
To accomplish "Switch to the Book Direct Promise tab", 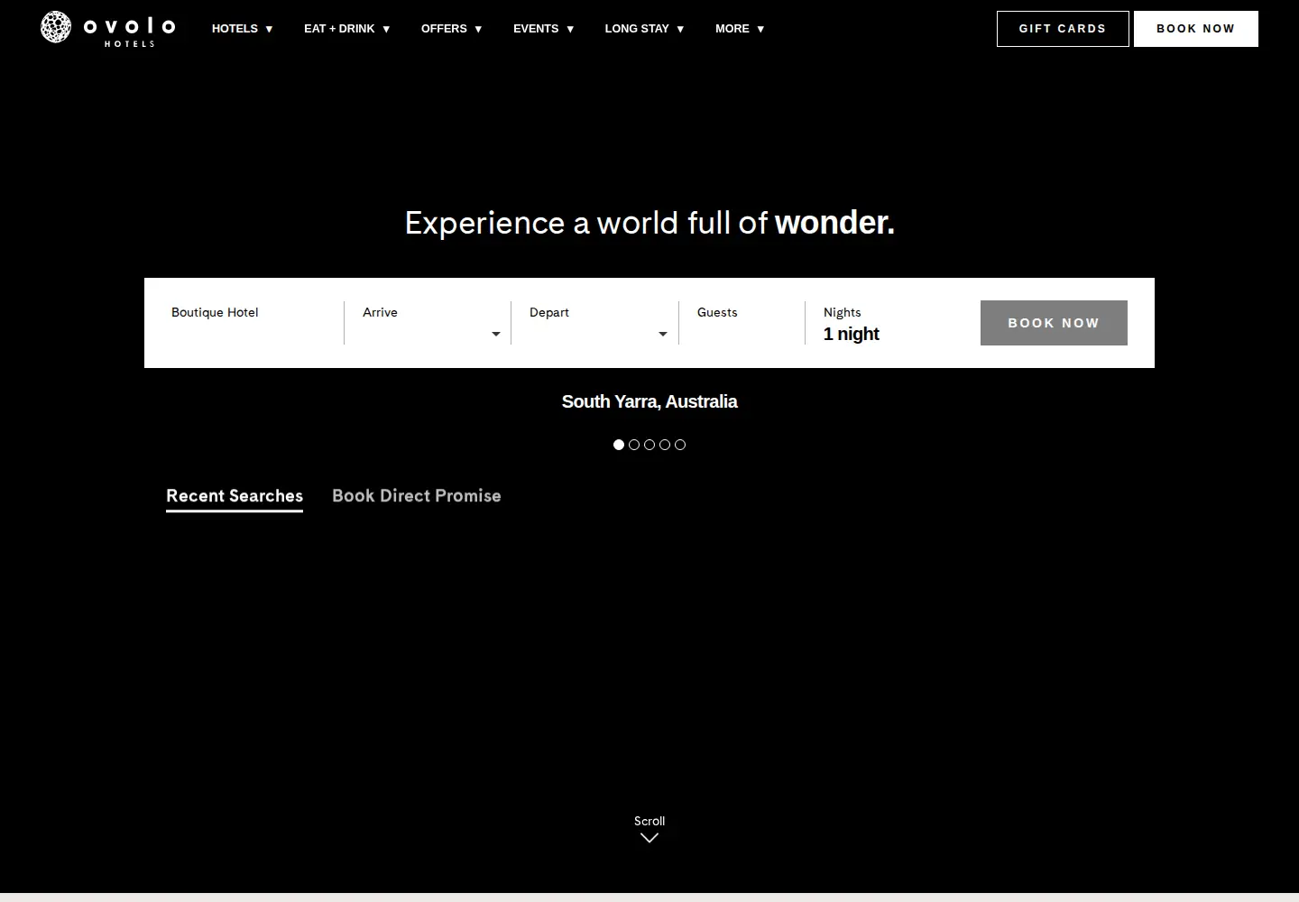I will click(417, 496).
